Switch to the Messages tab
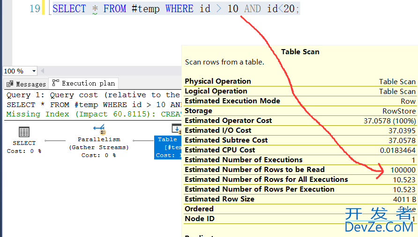 click(x=26, y=84)
